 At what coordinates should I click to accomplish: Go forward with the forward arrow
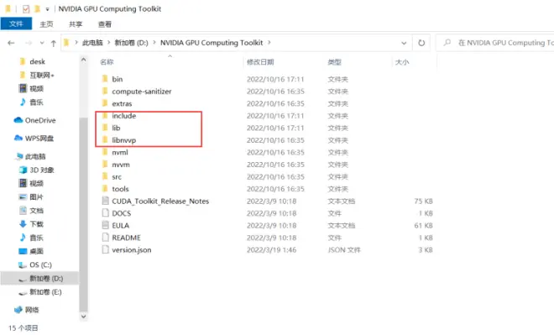click(x=29, y=43)
